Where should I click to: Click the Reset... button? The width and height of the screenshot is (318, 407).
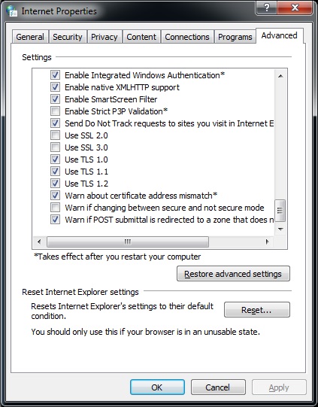click(x=257, y=309)
